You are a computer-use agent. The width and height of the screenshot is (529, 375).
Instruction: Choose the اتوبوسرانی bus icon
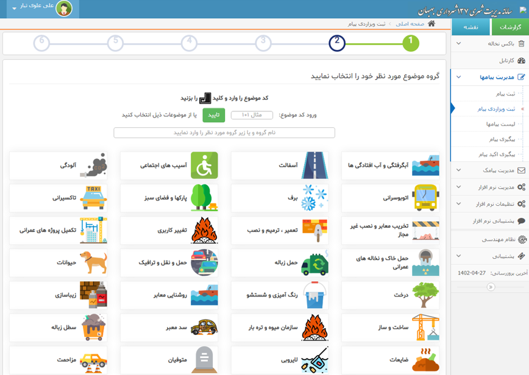[425, 198]
